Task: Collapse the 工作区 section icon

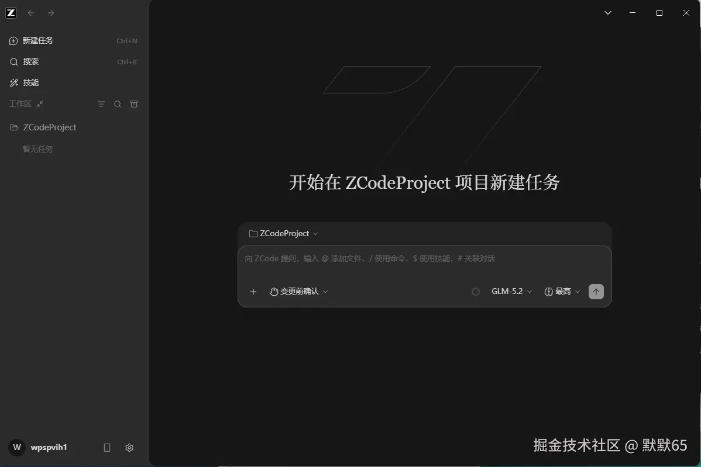Action: [40, 103]
